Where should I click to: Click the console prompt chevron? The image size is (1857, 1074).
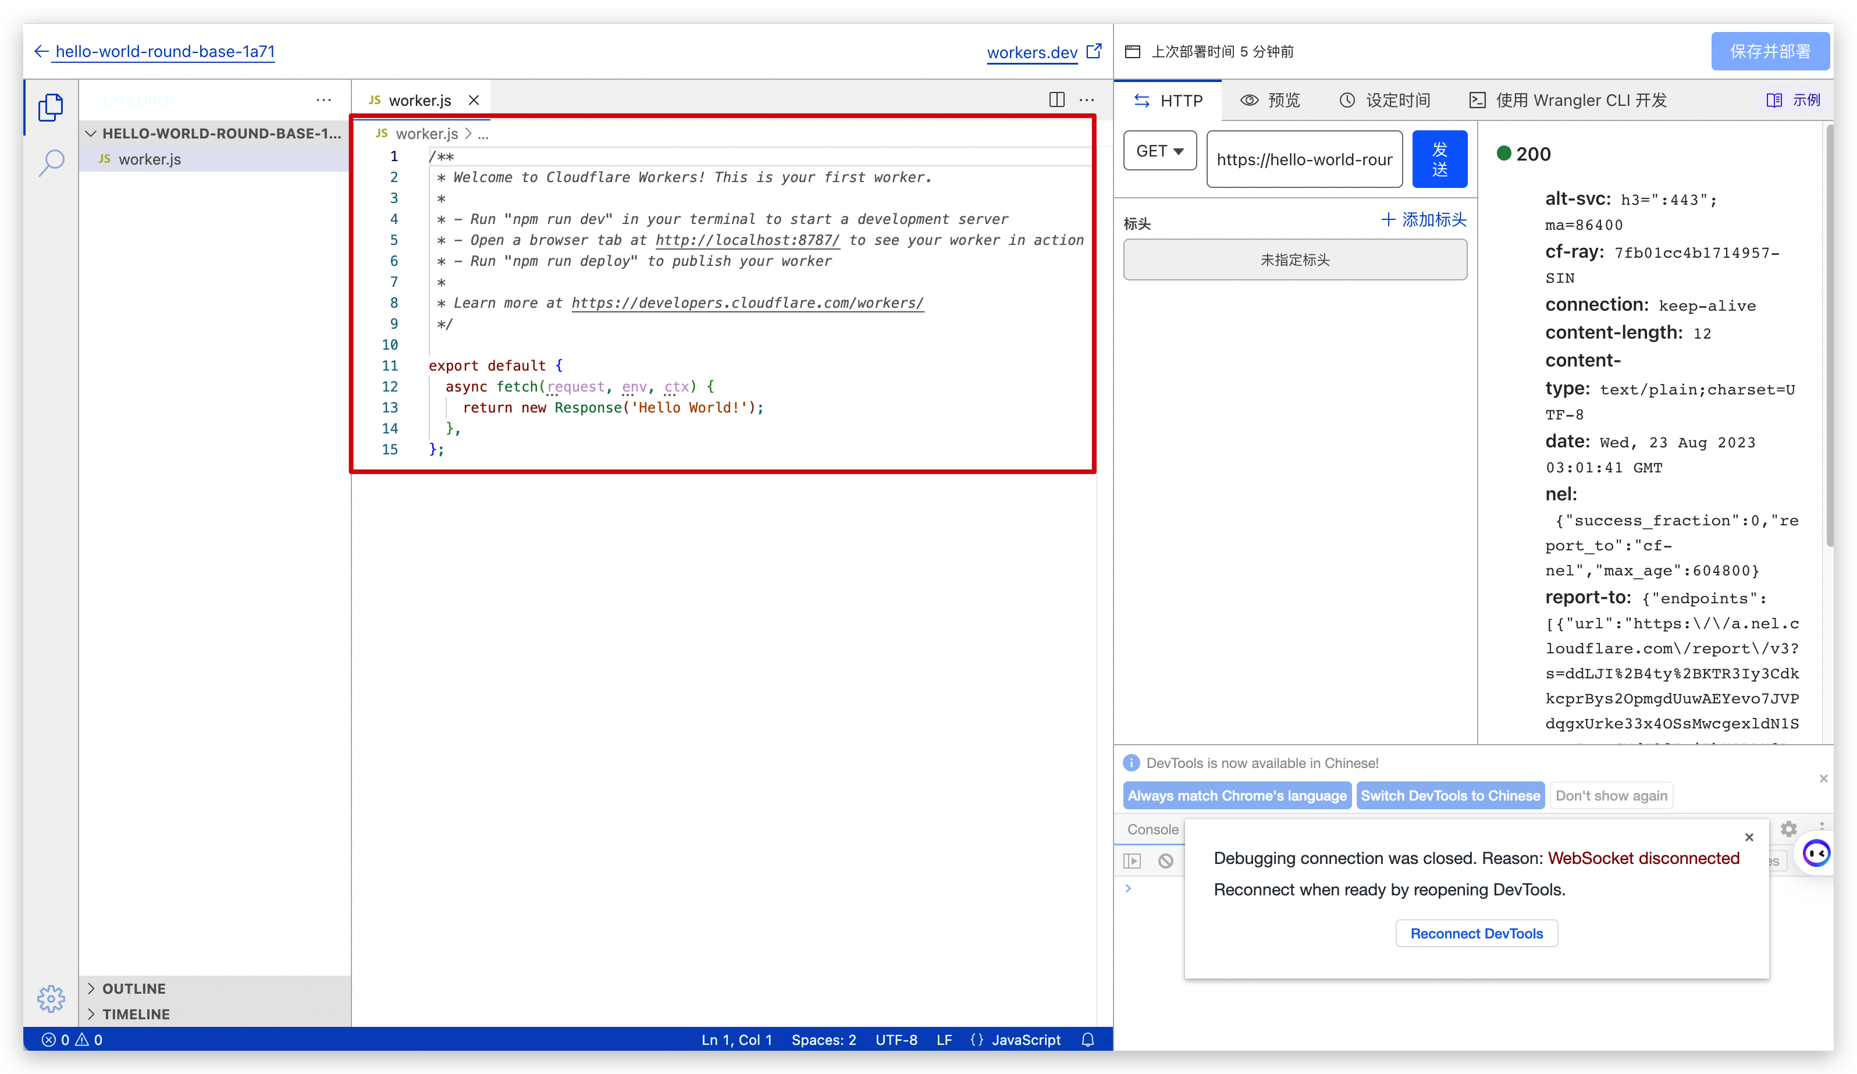pyautogui.click(x=1128, y=888)
